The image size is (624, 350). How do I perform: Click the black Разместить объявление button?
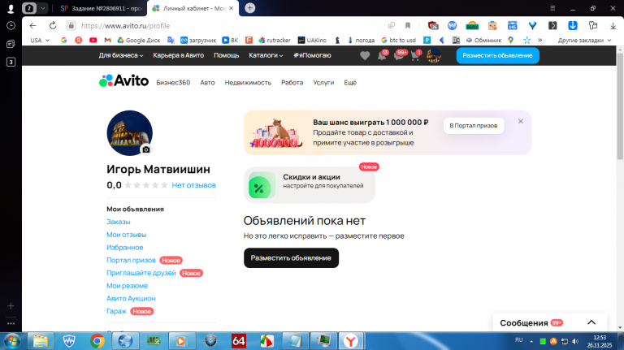(x=291, y=257)
